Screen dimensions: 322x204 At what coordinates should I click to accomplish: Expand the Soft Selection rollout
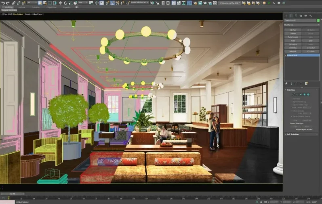(x=293, y=134)
